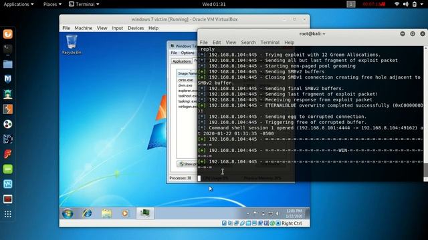Open Options menu in Windows Task Manager

tap(187, 53)
